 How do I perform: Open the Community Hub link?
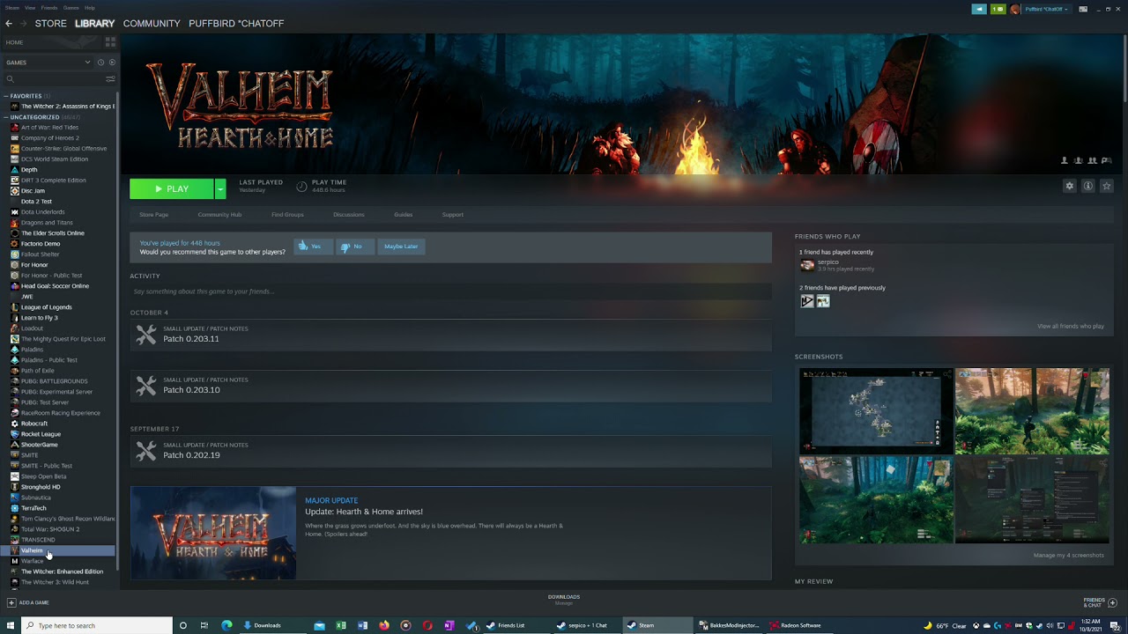(219, 215)
